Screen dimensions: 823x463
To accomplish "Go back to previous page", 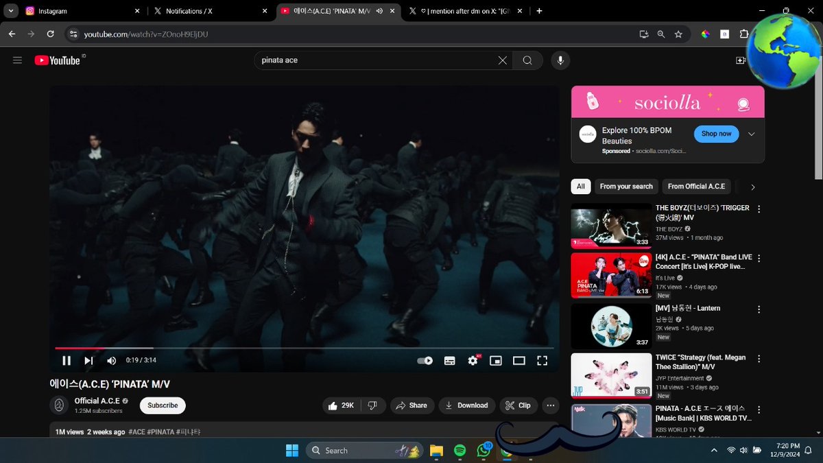I will [x=12, y=34].
